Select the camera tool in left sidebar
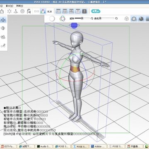 3,37
